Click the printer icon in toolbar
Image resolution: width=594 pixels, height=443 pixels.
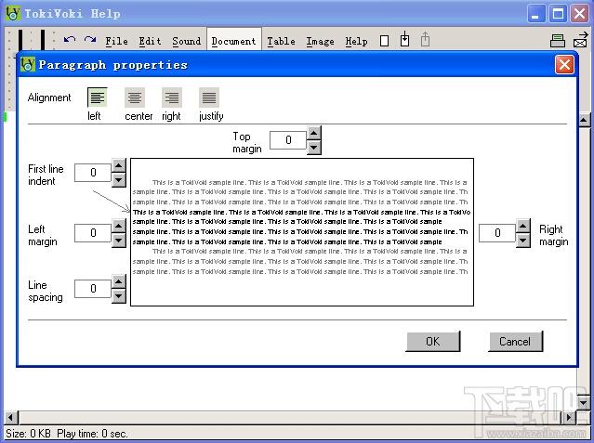click(x=558, y=41)
